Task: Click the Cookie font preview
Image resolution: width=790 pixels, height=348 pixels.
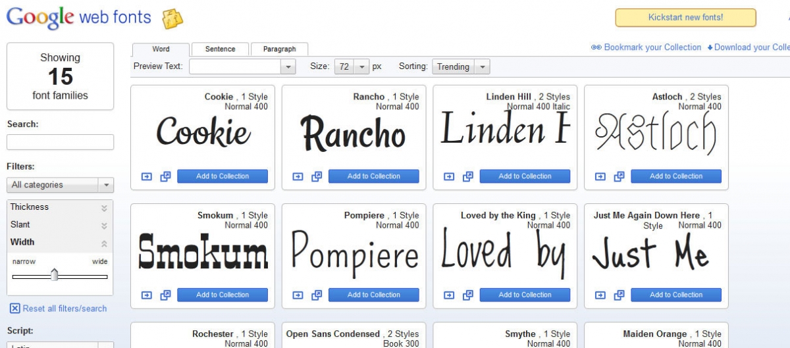Action: pos(203,133)
